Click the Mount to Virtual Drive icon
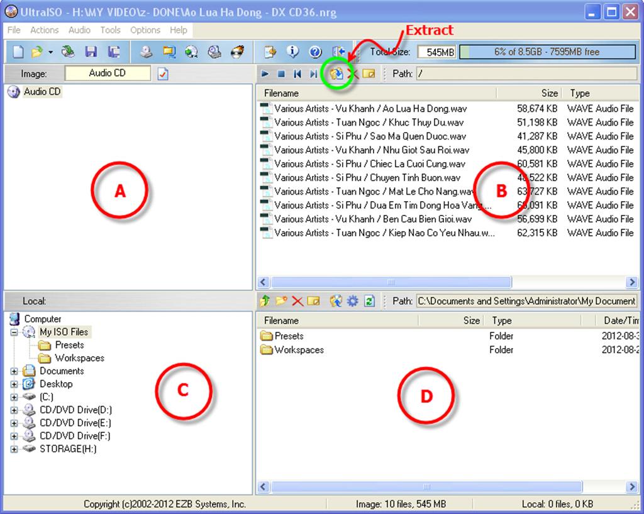This screenshot has height=514, width=644. (214, 52)
